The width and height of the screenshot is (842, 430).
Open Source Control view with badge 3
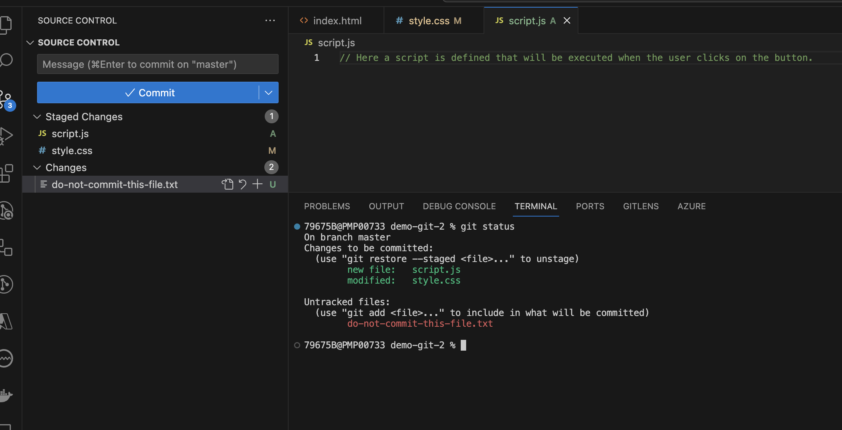(x=6, y=100)
